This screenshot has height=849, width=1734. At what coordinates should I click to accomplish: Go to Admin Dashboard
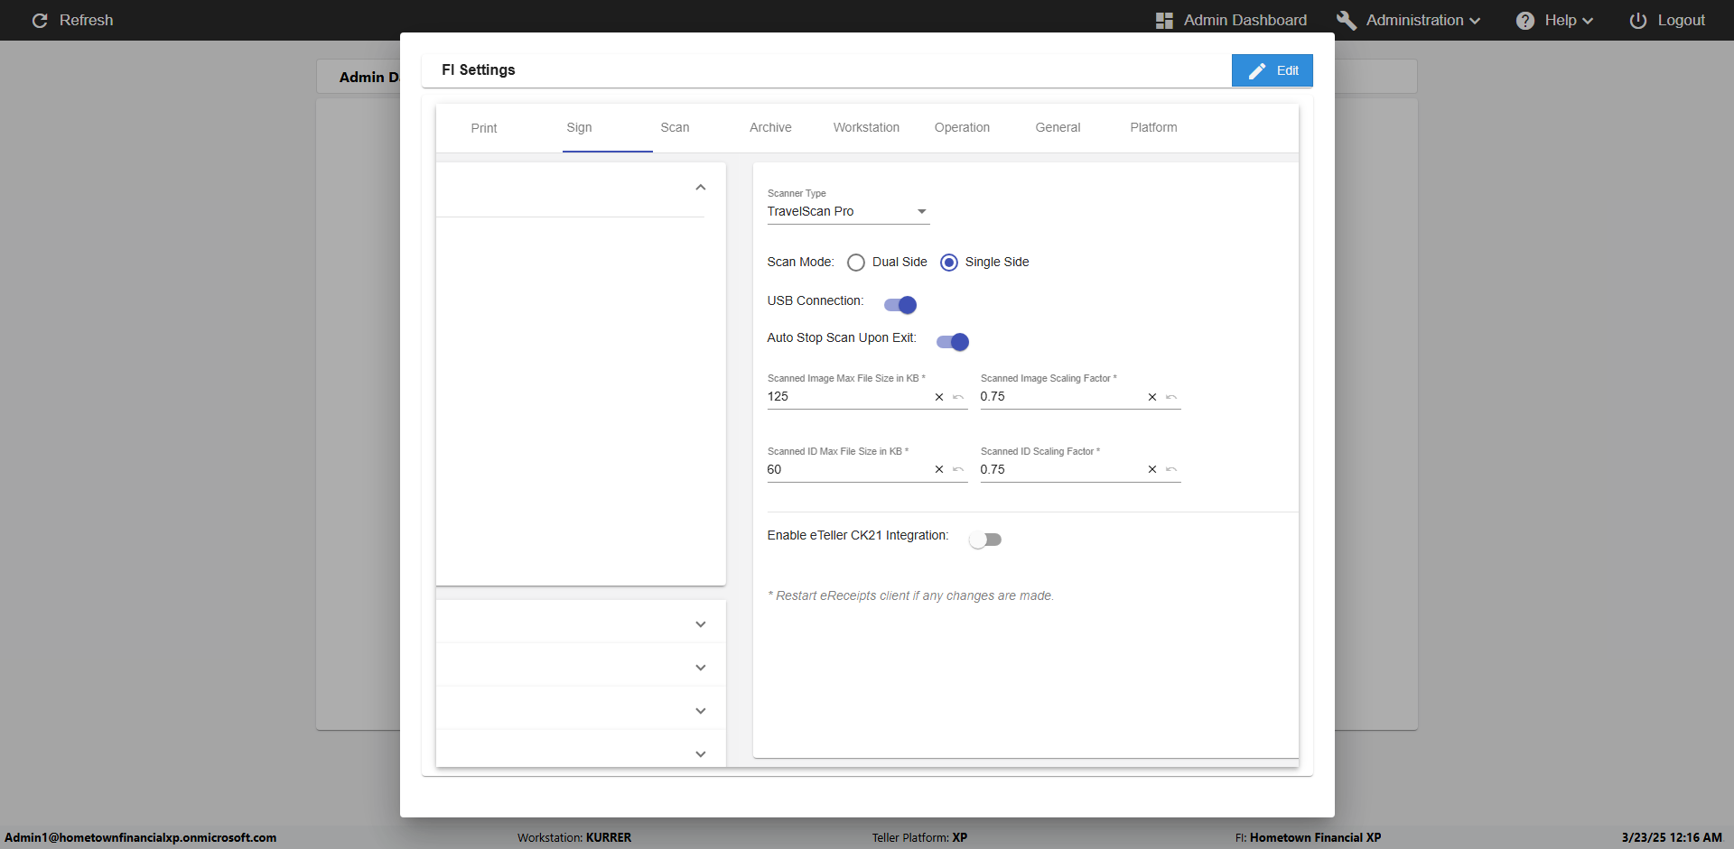click(1232, 21)
